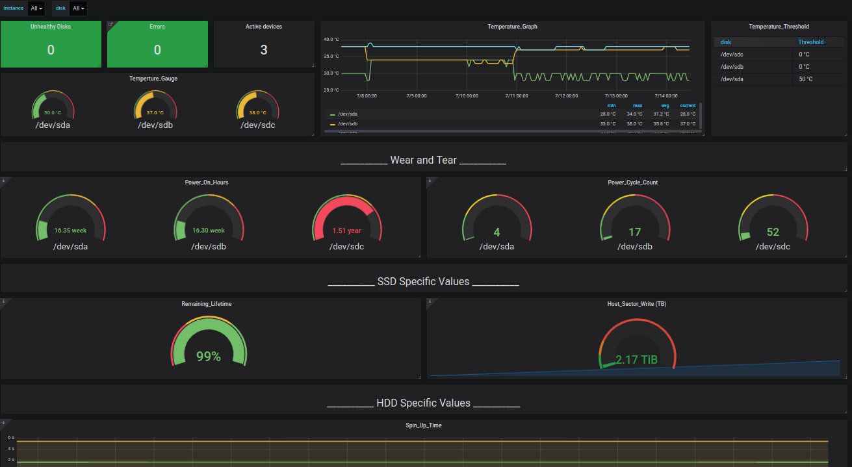Click the power cycle gauge showing 52
This screenshot has width=852, height=467.
click(x=773, y=218)
